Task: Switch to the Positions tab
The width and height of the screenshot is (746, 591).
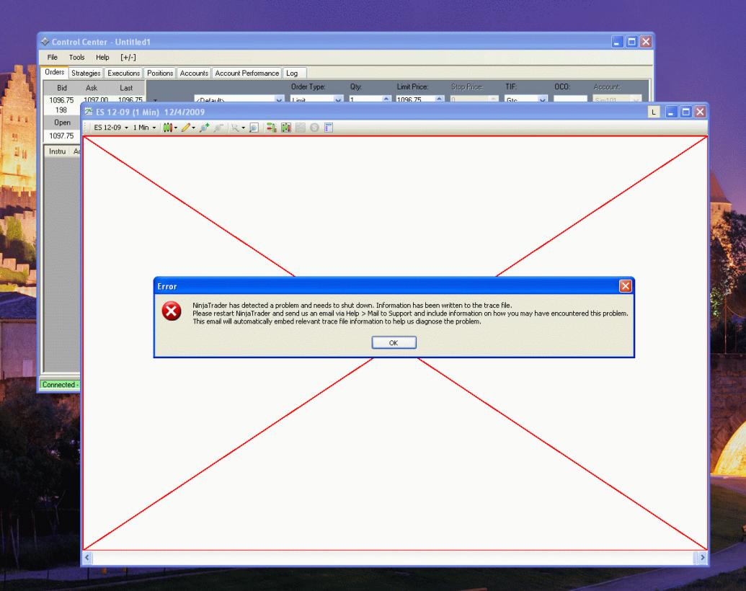Action: [x=160, y=74]
